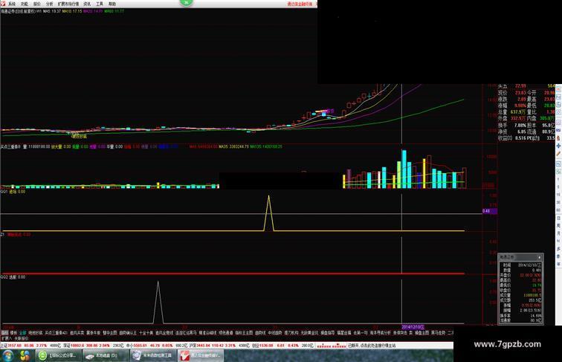Click the green round icon at top center
The height and width of the screenshot is (362, 562).
tap(186, 2)
